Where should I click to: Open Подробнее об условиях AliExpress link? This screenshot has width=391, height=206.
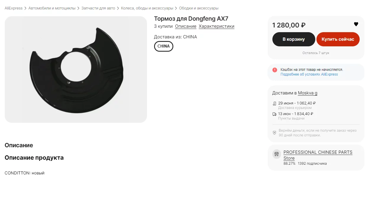309,74
